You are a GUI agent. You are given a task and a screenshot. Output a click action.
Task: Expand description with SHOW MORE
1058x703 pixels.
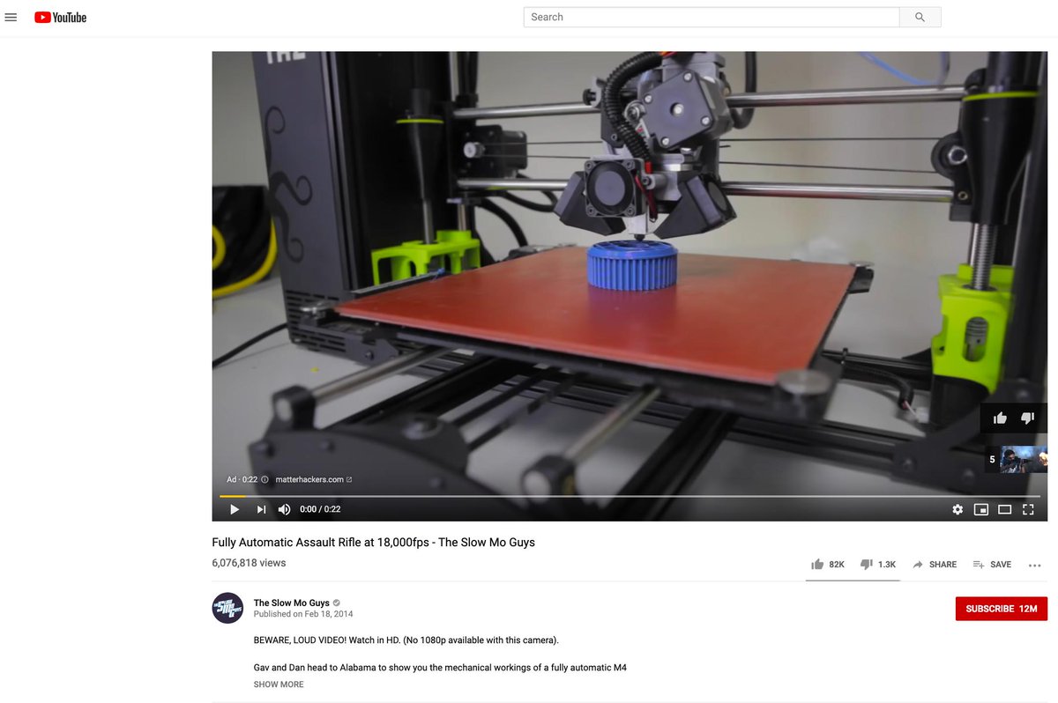click(x=279, y=684)
